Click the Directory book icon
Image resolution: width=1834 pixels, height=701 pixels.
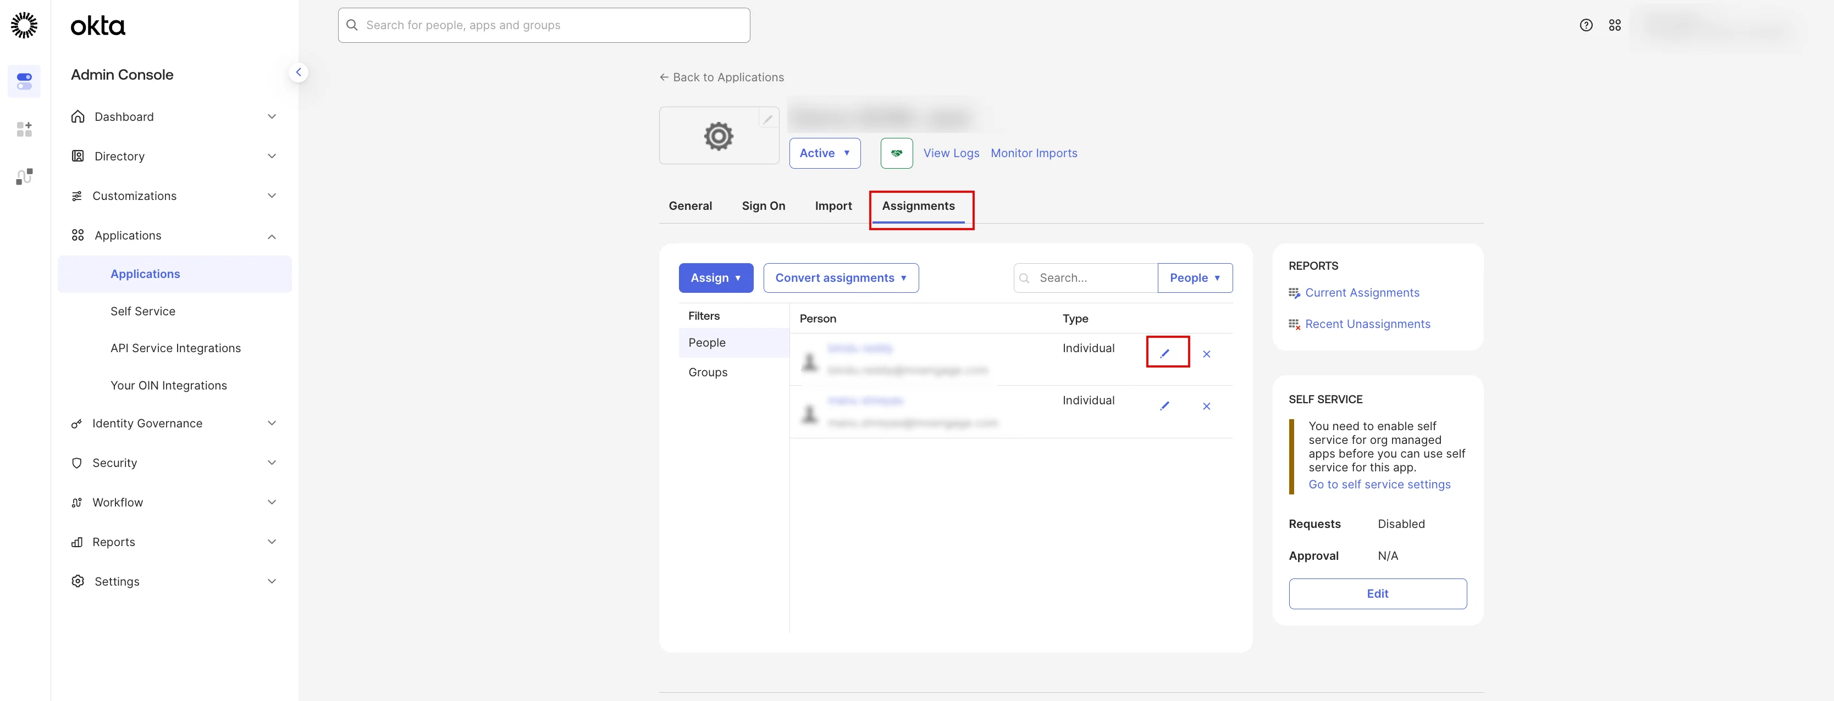(x=78, y=156)
